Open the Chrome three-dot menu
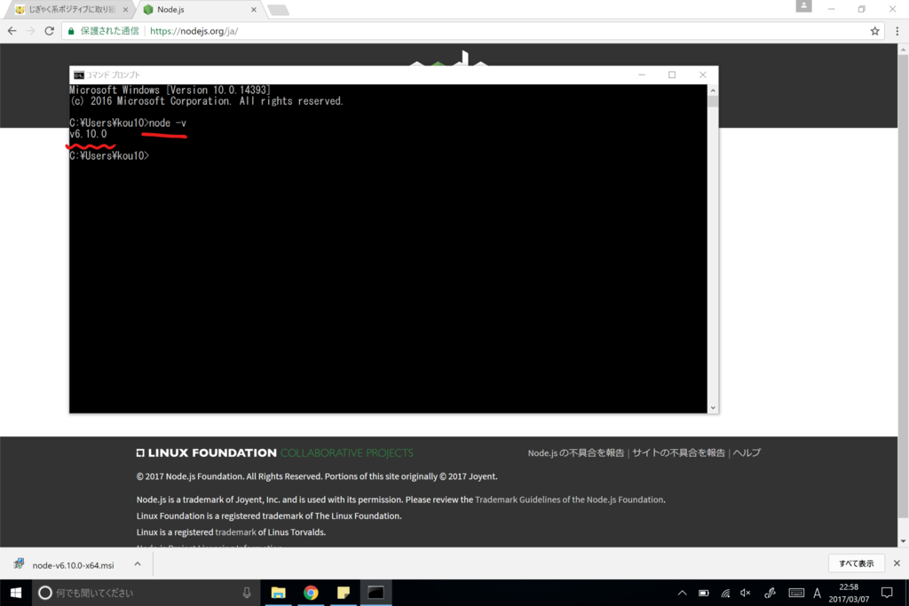909x606 pixels. (x=897, y=31)
